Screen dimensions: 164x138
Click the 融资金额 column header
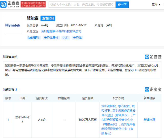[88, 98]
